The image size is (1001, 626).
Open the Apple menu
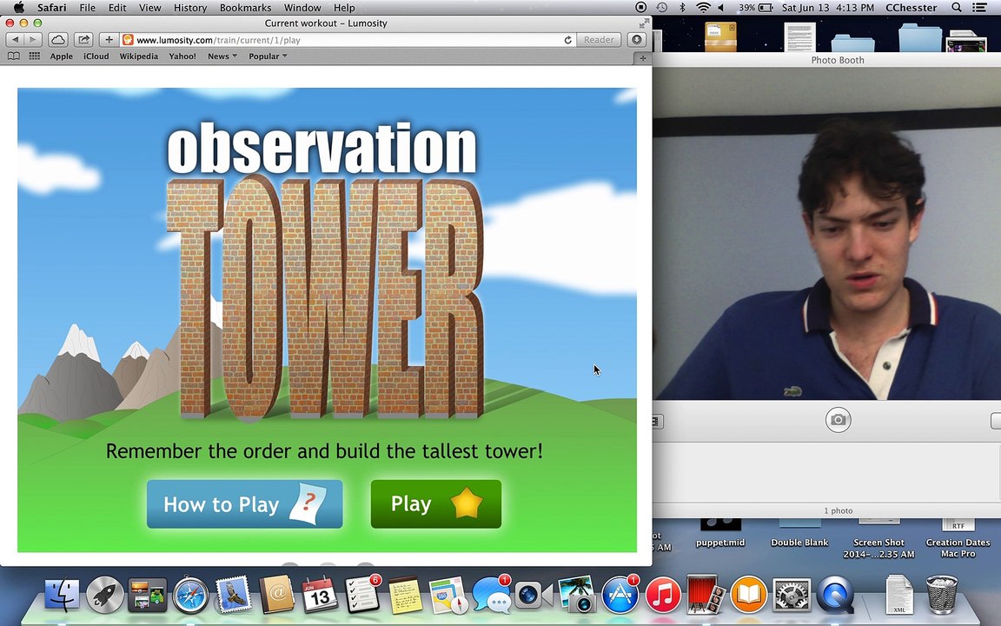click(19, 8)
